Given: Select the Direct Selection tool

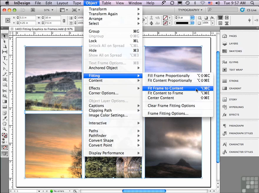Looking at the screenshot, I should click(x=4, y=41).
